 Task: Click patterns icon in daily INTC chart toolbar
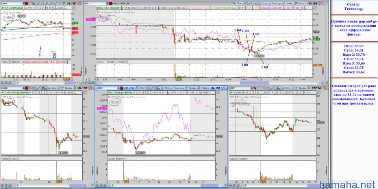[64, 4]
